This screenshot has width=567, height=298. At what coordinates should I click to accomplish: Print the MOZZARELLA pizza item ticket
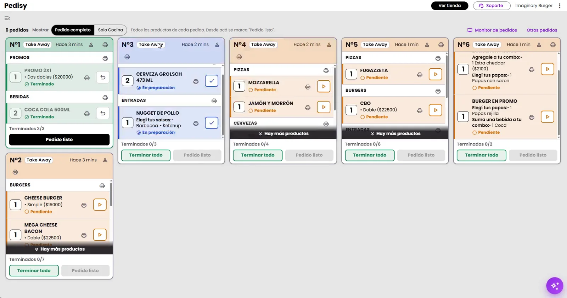[308, 87]
